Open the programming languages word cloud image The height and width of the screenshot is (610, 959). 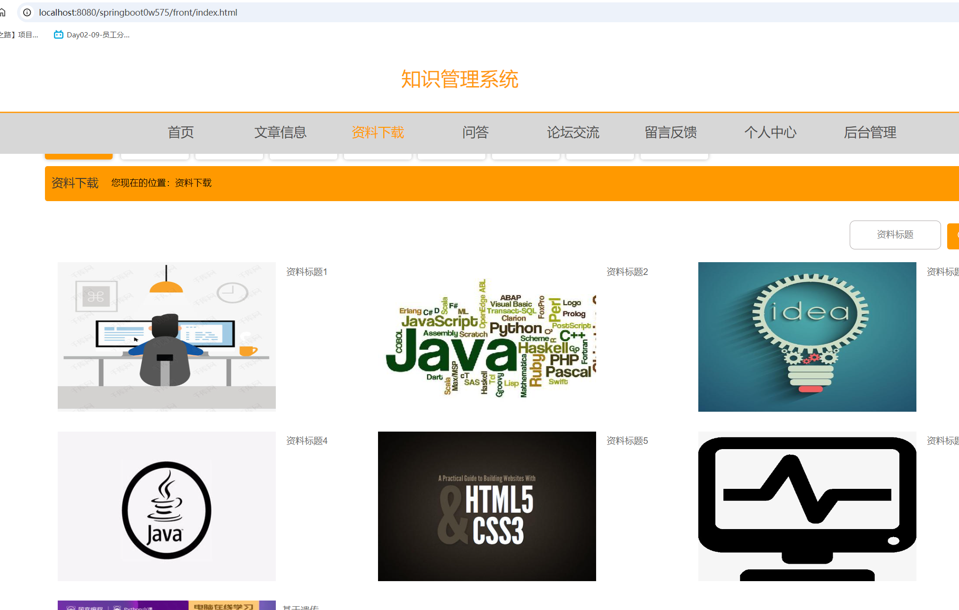point(487,336)
